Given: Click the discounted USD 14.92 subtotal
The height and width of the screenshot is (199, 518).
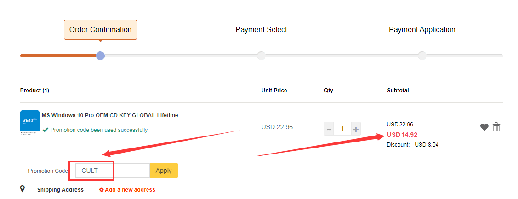Looking at the screenshot, I should [x=402, y=135].
